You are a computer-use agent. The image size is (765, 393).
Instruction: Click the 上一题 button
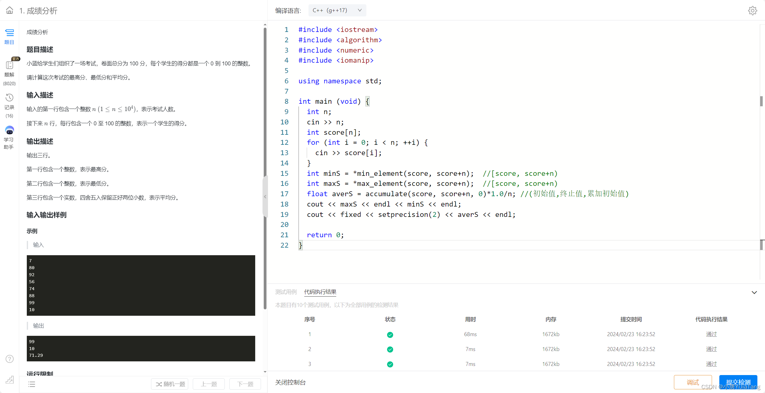tap(209, 384)
